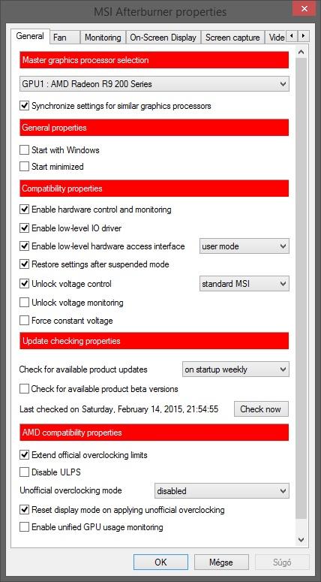Screen dimensions: 321x582
Task: Open the Unofficial overclocking mode dropdown
Action: 222,490
